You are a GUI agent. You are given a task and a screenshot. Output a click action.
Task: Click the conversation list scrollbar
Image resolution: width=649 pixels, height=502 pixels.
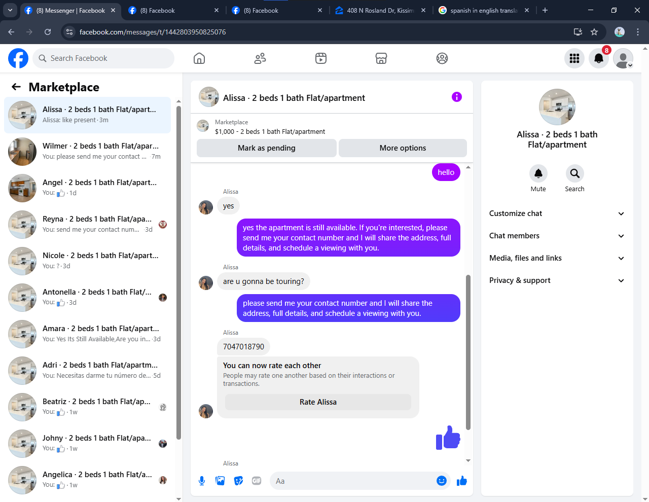point(178,273)
